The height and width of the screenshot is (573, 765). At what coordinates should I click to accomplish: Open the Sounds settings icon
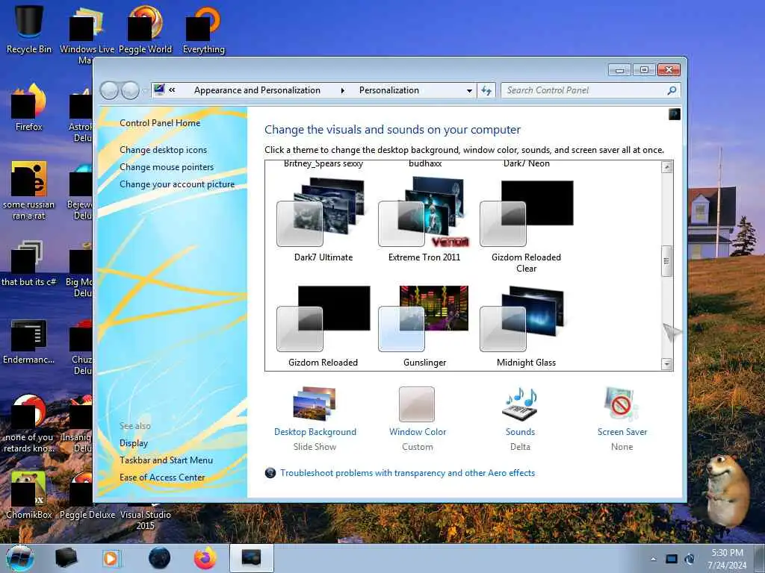click(520, 404)
